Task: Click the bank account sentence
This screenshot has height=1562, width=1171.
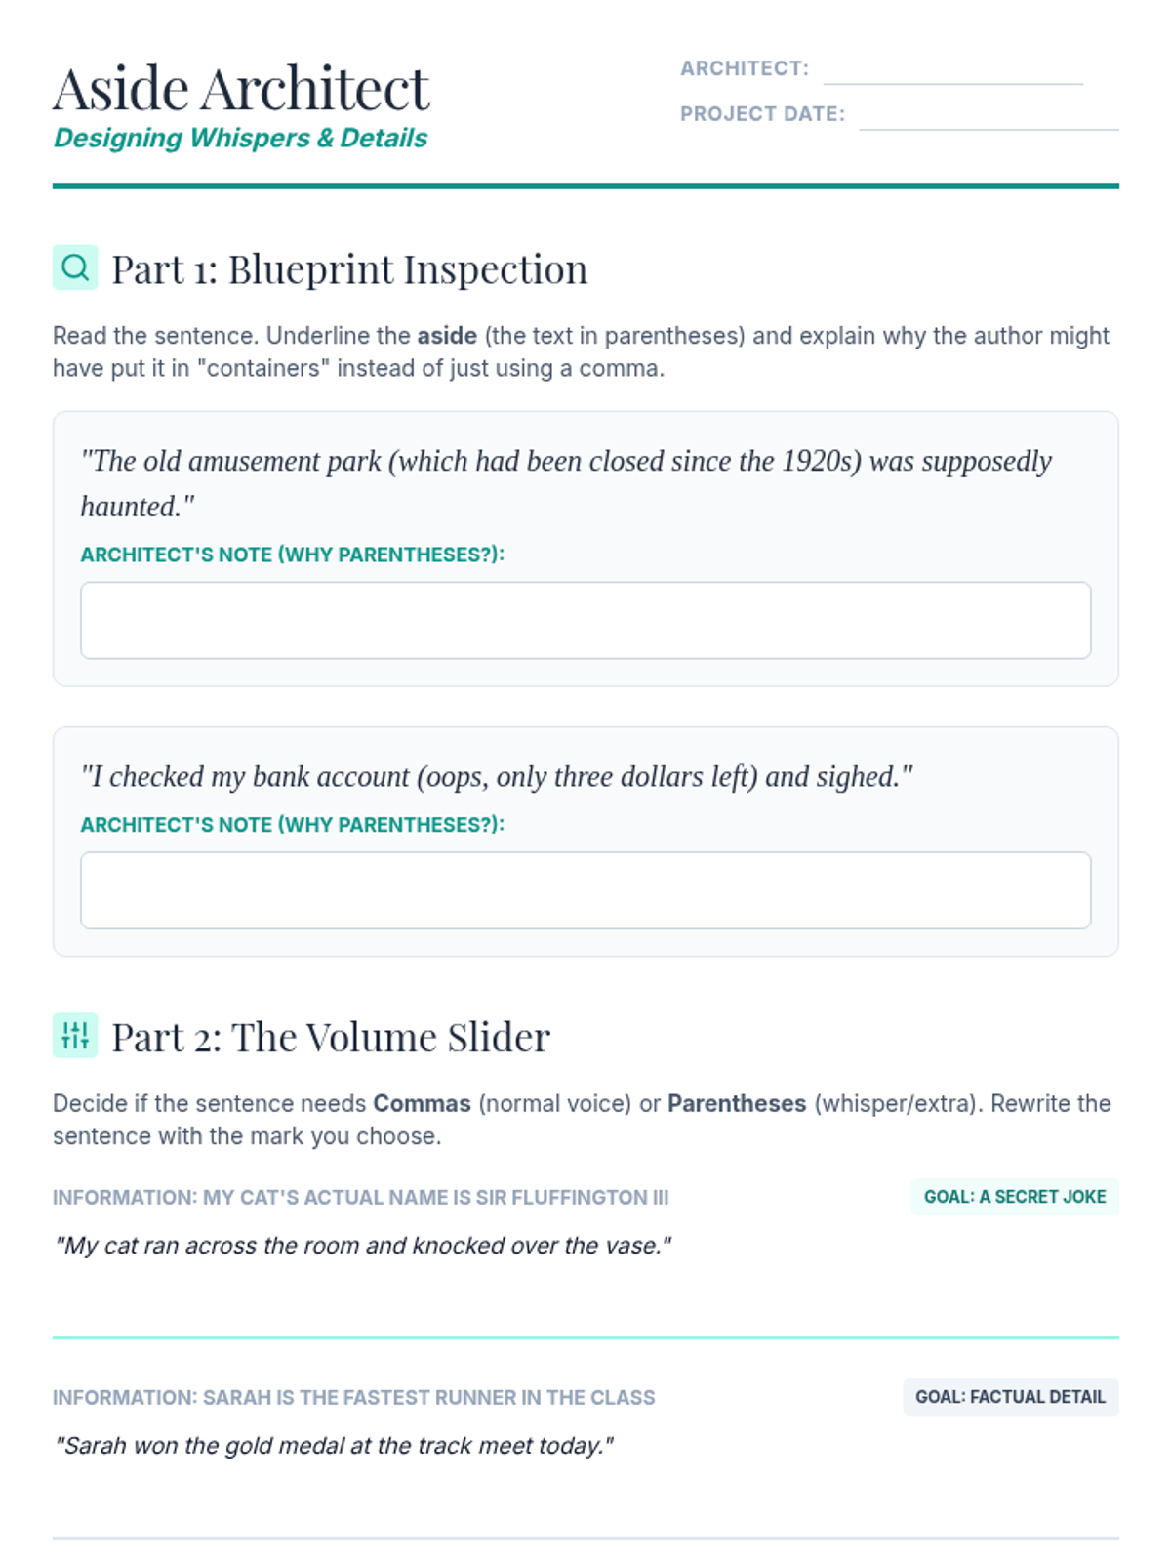Action: (x=497, y=777)
